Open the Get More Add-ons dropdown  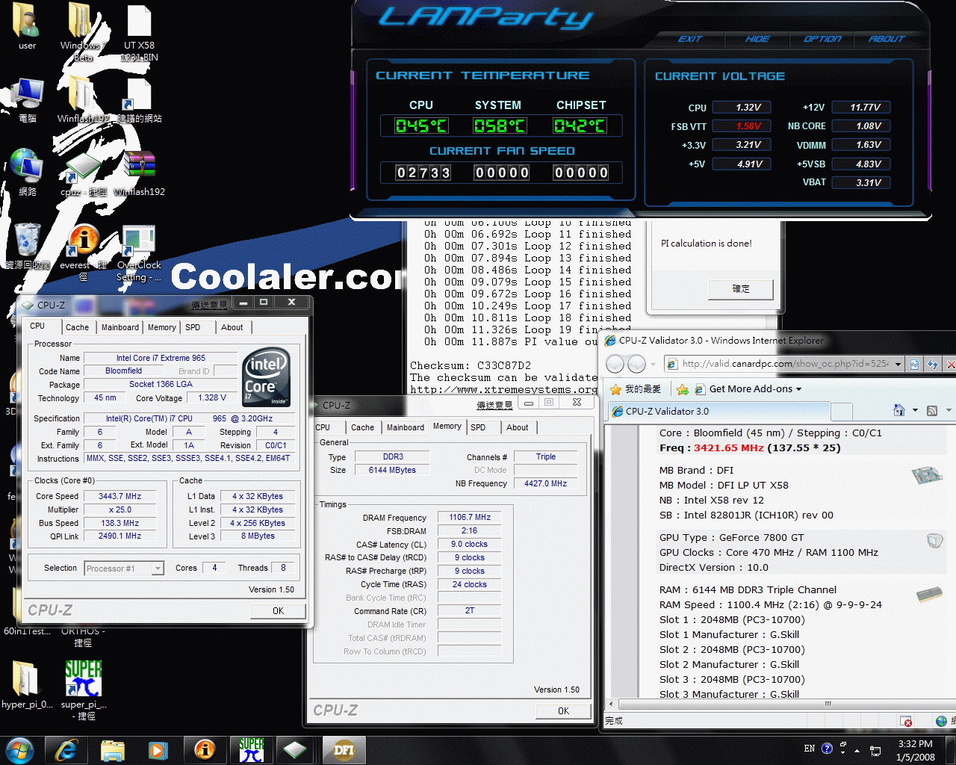(754, 389)
